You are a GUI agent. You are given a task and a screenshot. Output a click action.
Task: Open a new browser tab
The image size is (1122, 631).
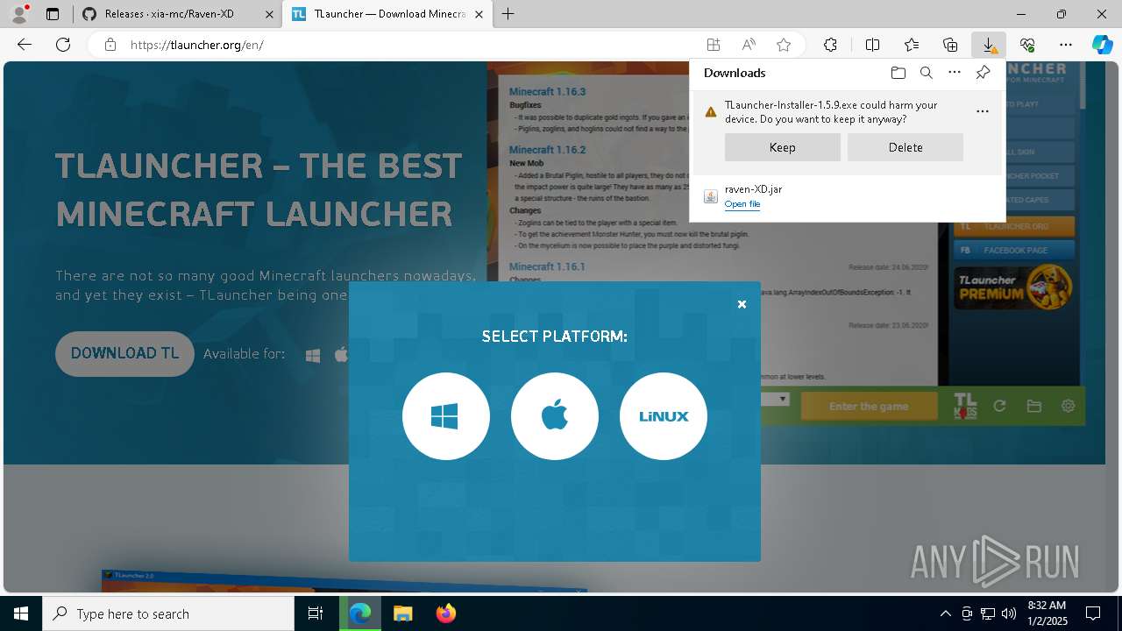508,14
